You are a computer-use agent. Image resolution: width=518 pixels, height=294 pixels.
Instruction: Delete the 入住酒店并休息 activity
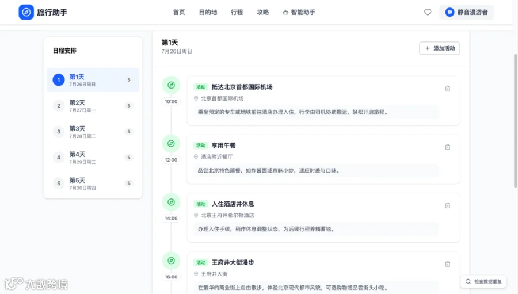click(447, 205)
